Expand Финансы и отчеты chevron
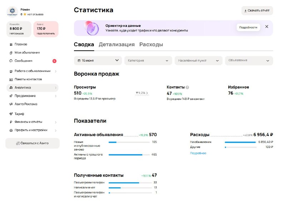 [56, 122]
